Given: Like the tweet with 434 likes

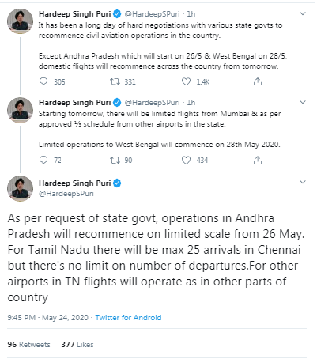Looking at the screenshot, I should click(x=186, y=160).
